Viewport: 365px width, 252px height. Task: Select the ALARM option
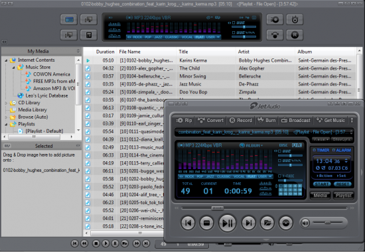point(342,151)
